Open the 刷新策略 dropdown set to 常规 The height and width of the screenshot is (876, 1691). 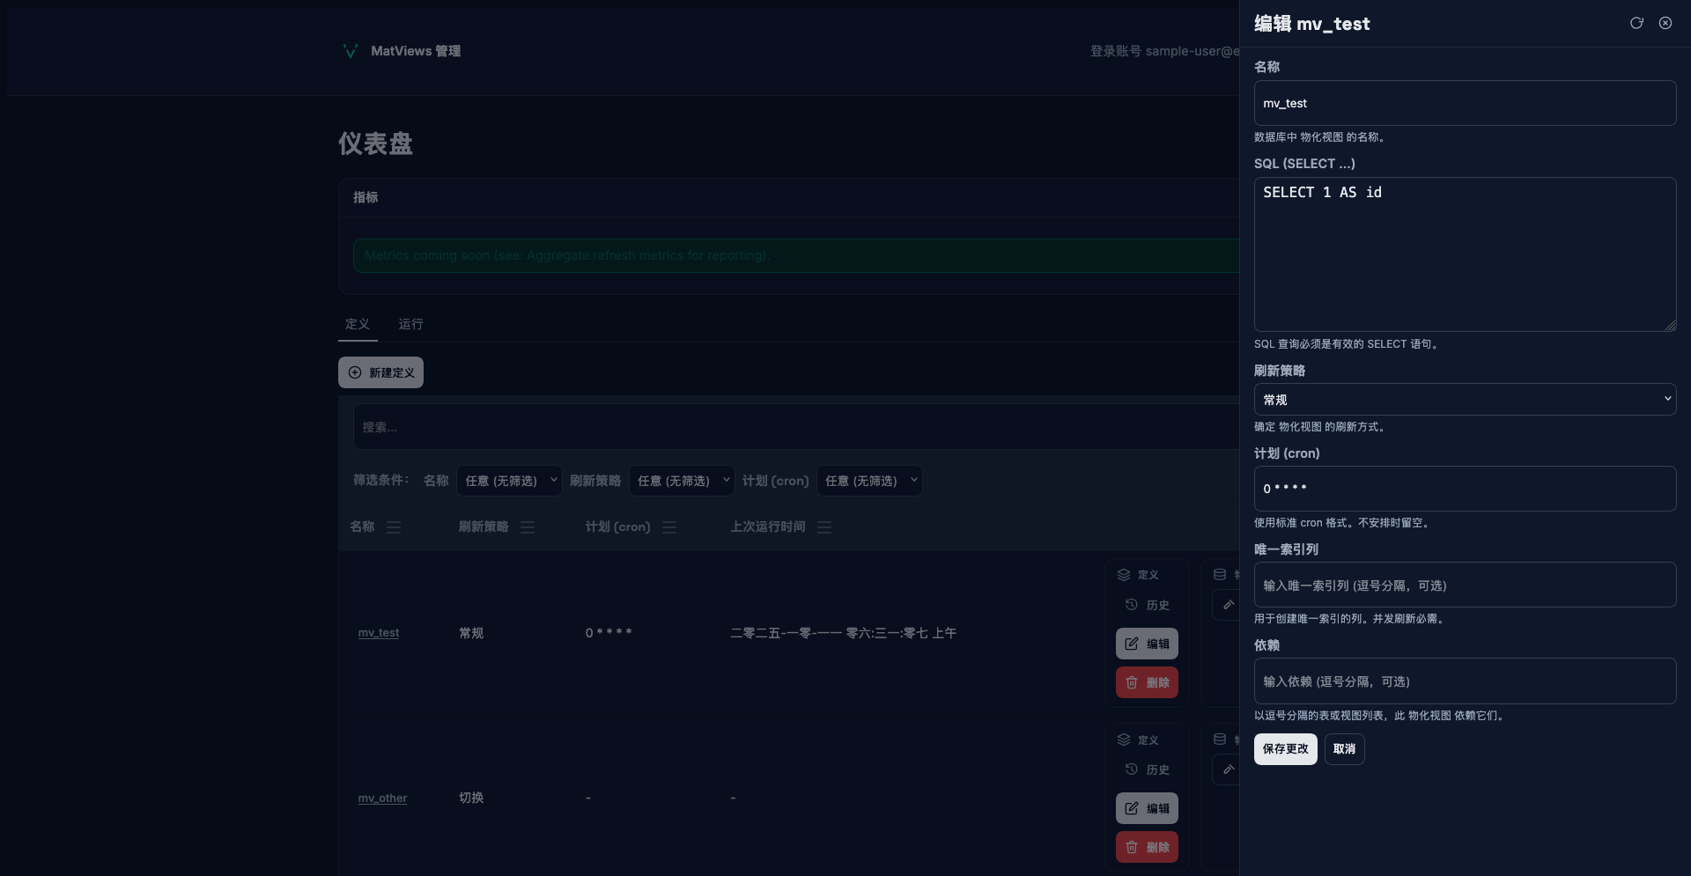[x=1464, y=399]
